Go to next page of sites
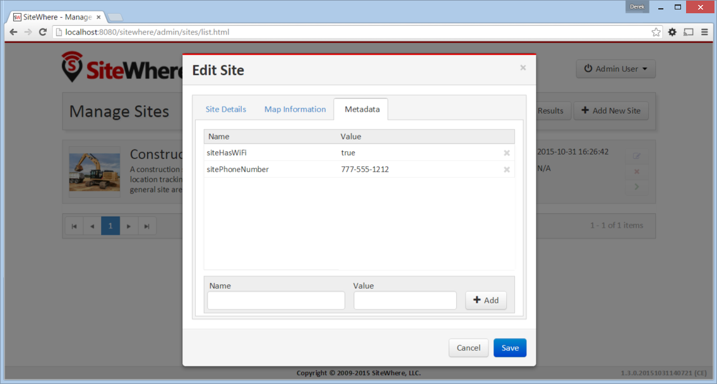The height and width of the screenshot is (384, 717). [129, 226]
